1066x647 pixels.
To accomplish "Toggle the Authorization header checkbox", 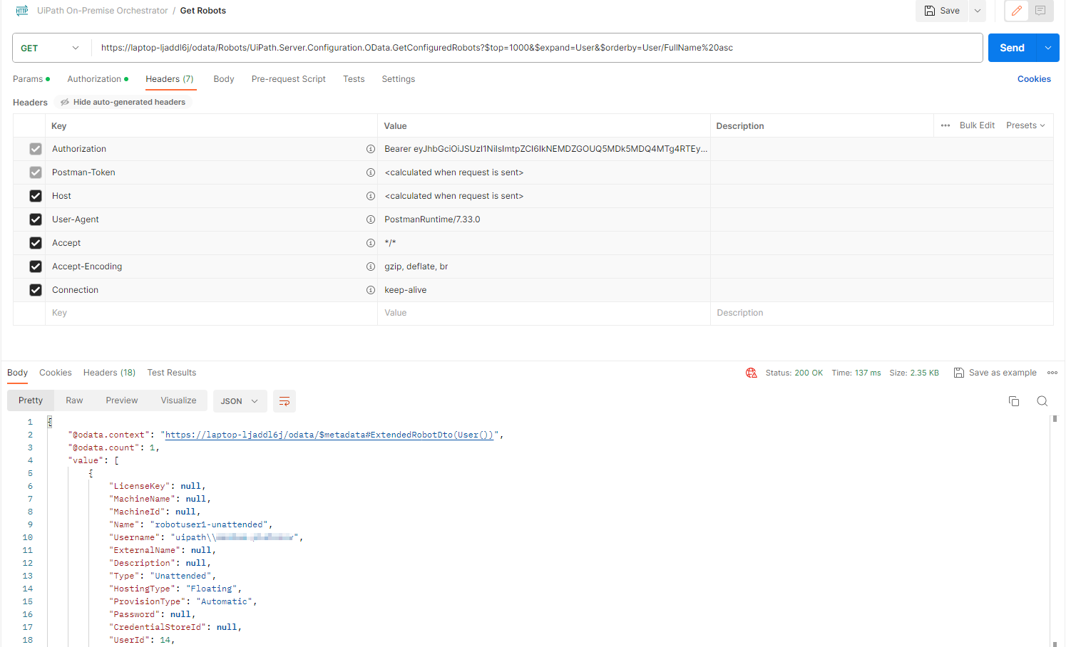I will [36, 149].
